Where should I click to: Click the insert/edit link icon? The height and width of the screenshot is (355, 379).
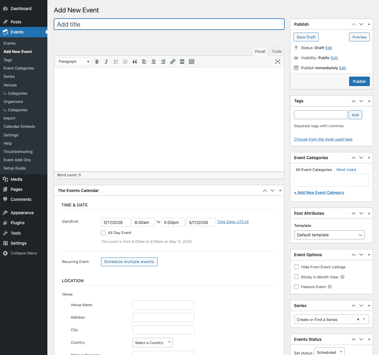click(x=173, y=62)
